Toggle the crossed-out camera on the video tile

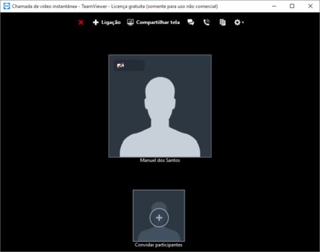tap(121, 65)
